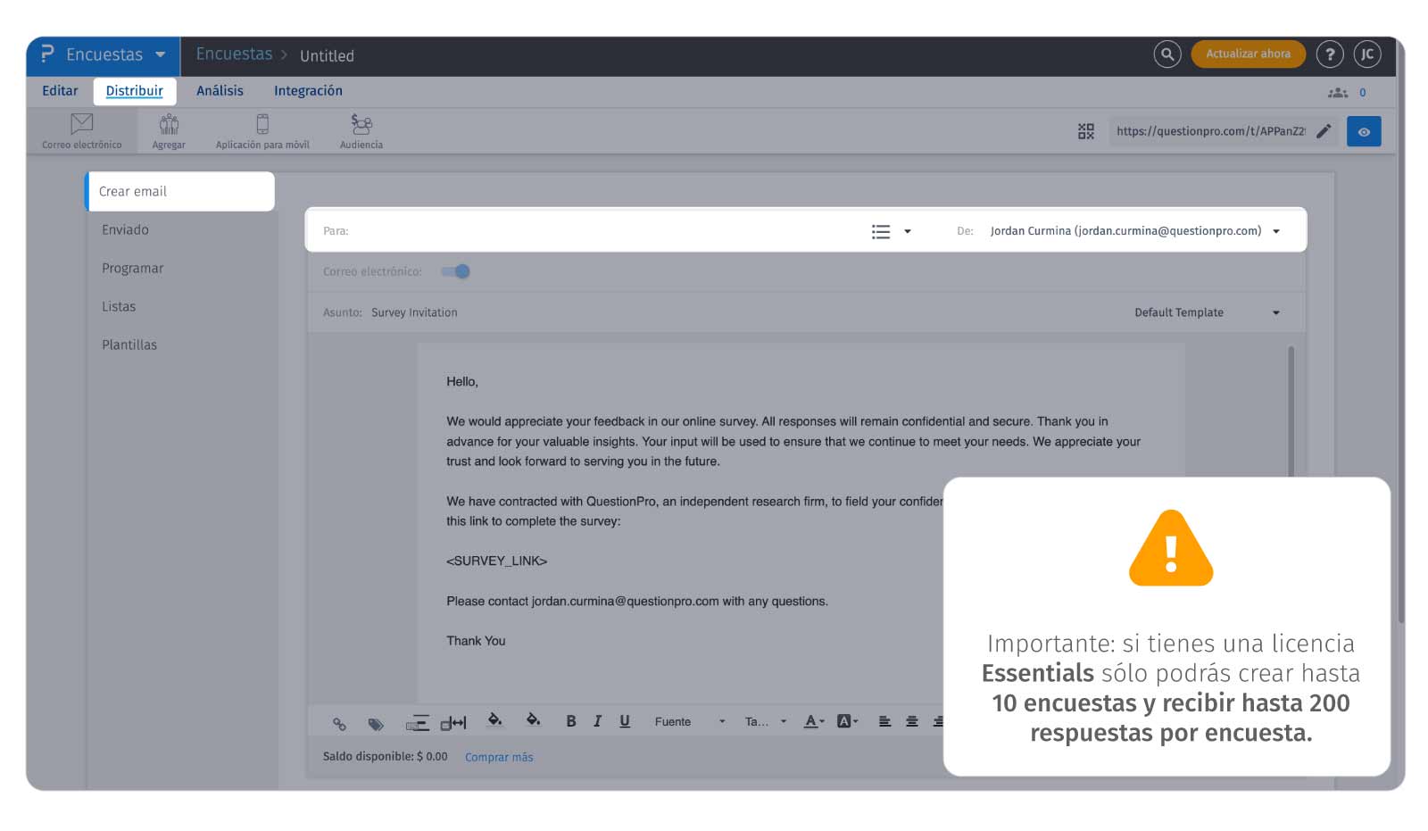Edit the survey URL with pencil icon
The image size is (1428, 831).
tap(1324, 131)
